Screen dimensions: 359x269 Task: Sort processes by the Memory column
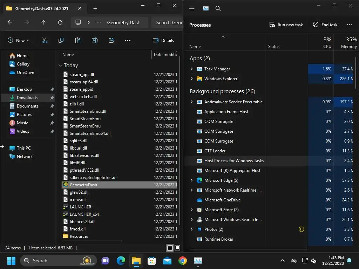click(x=346, y=42)
